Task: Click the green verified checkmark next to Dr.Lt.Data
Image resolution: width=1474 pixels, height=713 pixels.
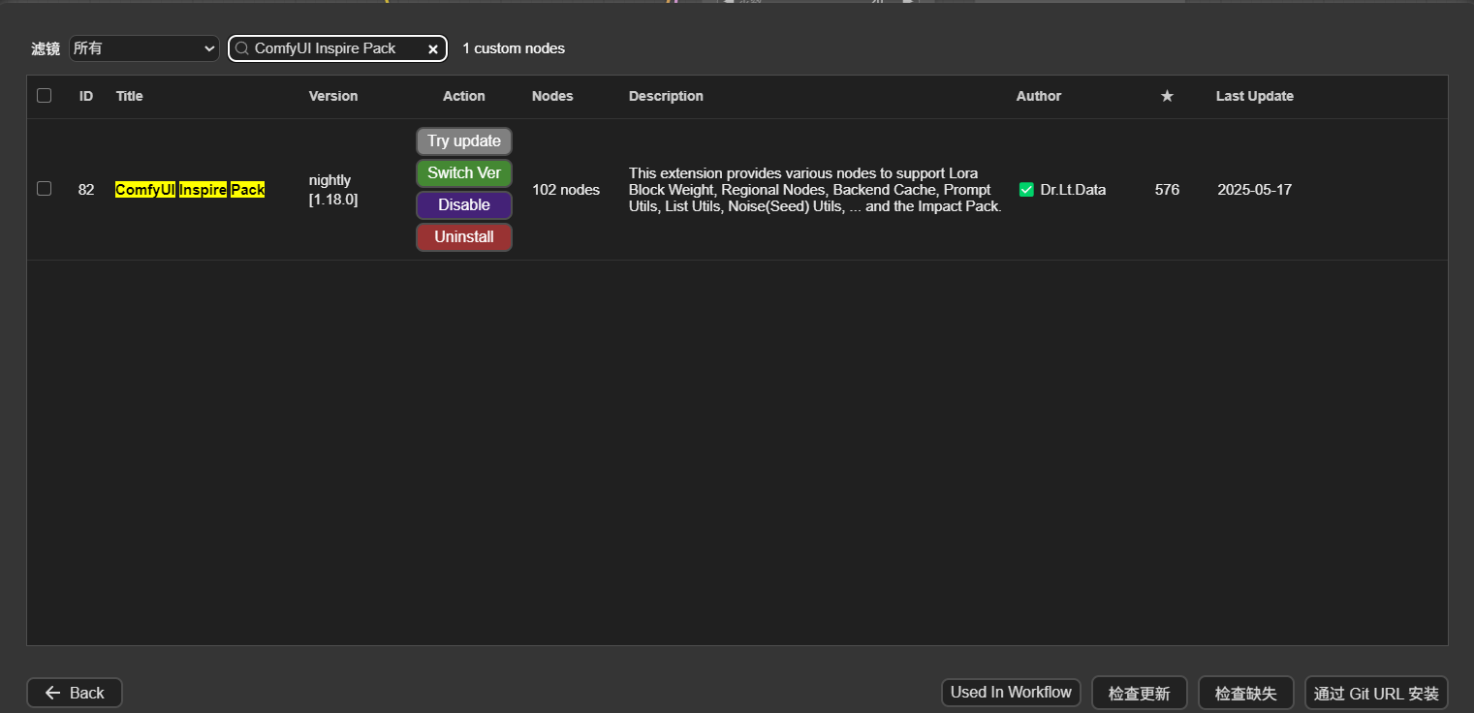Action: (1026, 190)
